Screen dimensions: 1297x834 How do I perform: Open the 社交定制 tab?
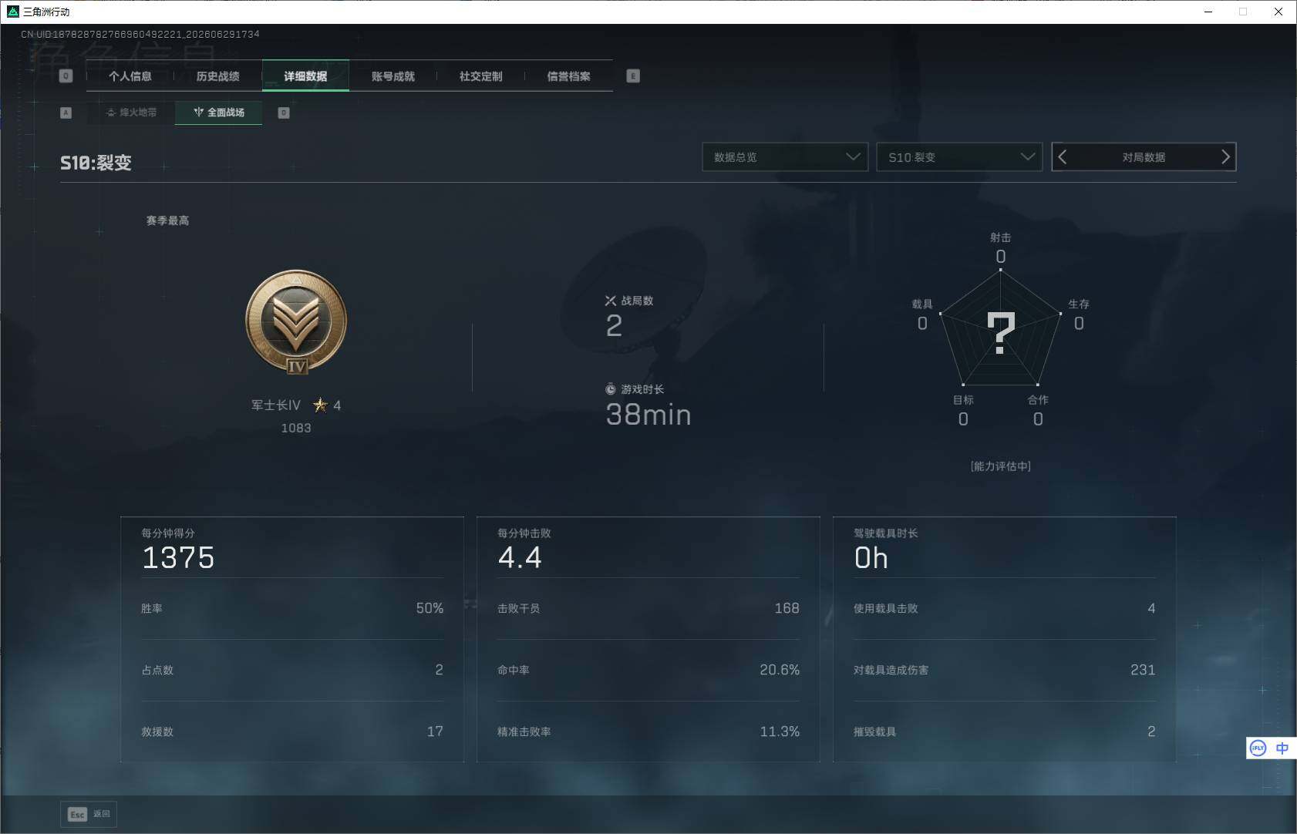[481, 76]
